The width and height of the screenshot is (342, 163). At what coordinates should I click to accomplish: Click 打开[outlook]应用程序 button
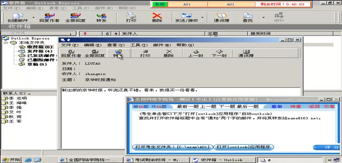243,147
